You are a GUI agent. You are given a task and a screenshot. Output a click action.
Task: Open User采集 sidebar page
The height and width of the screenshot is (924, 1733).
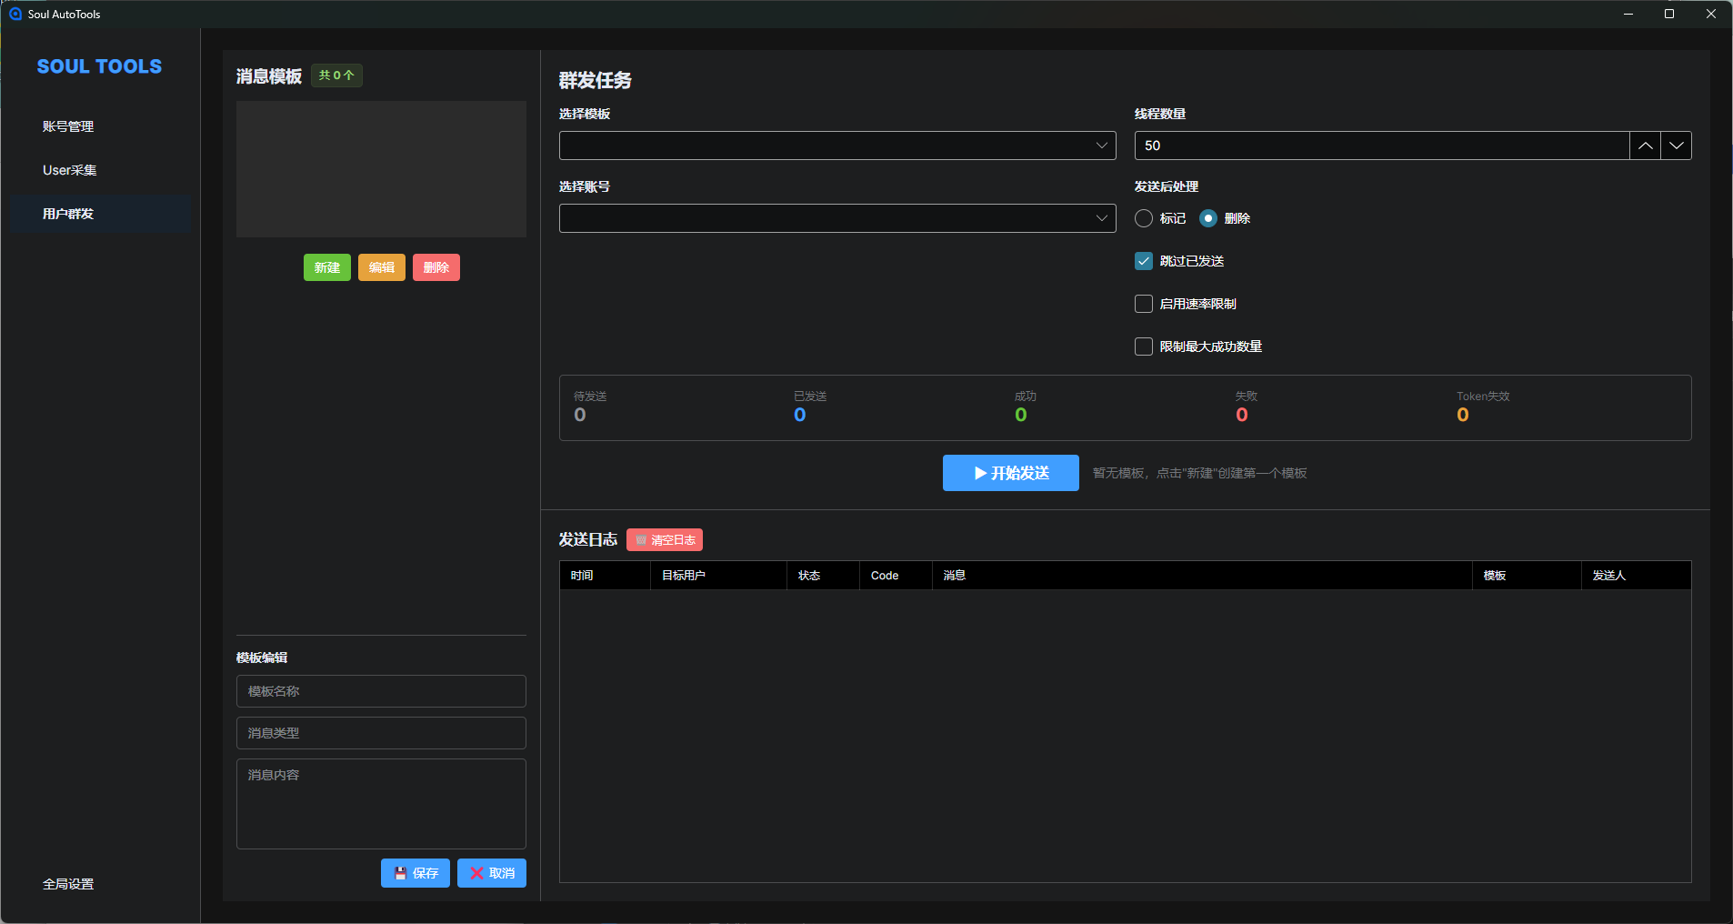click(69, 170)
